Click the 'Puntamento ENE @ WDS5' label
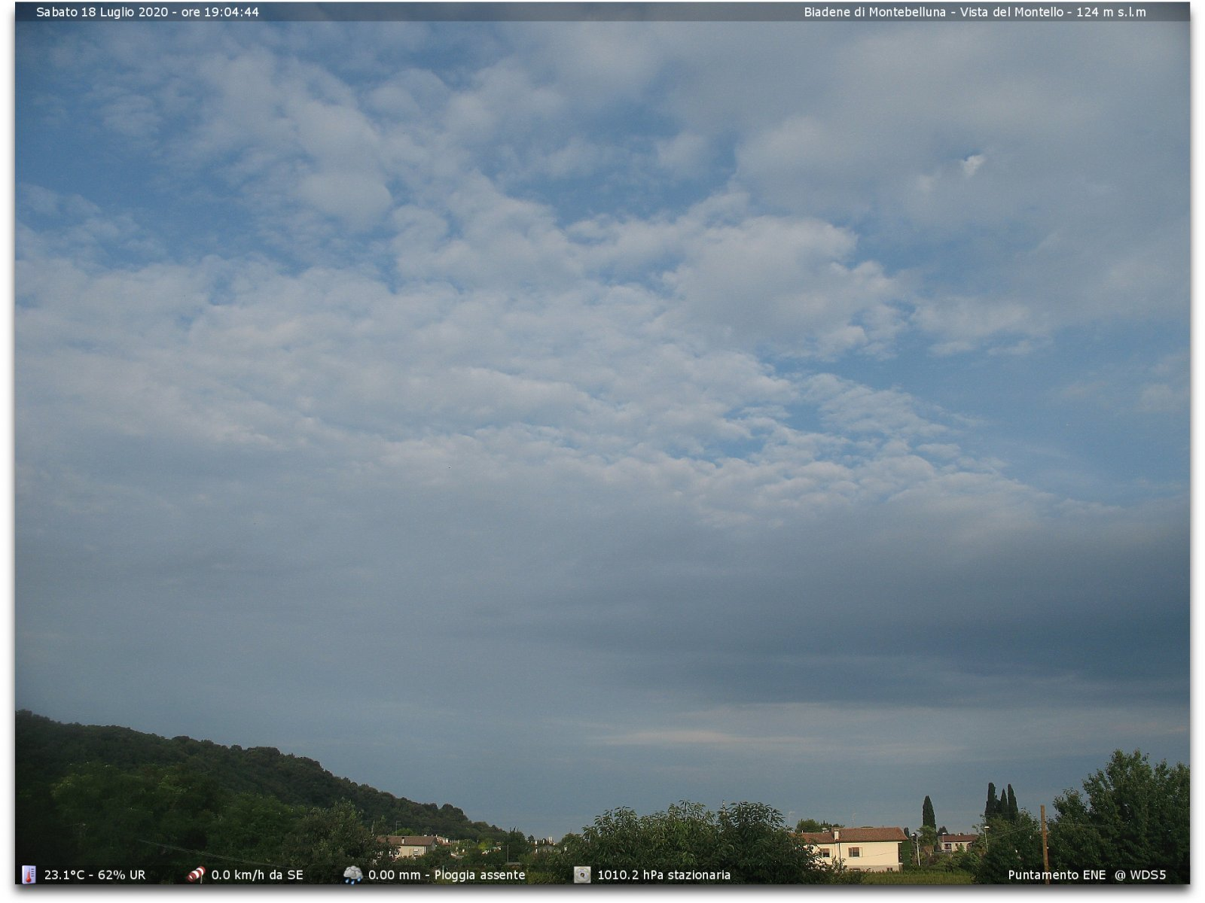Viewport: 1205px width, 903px height. point(1087,875)
